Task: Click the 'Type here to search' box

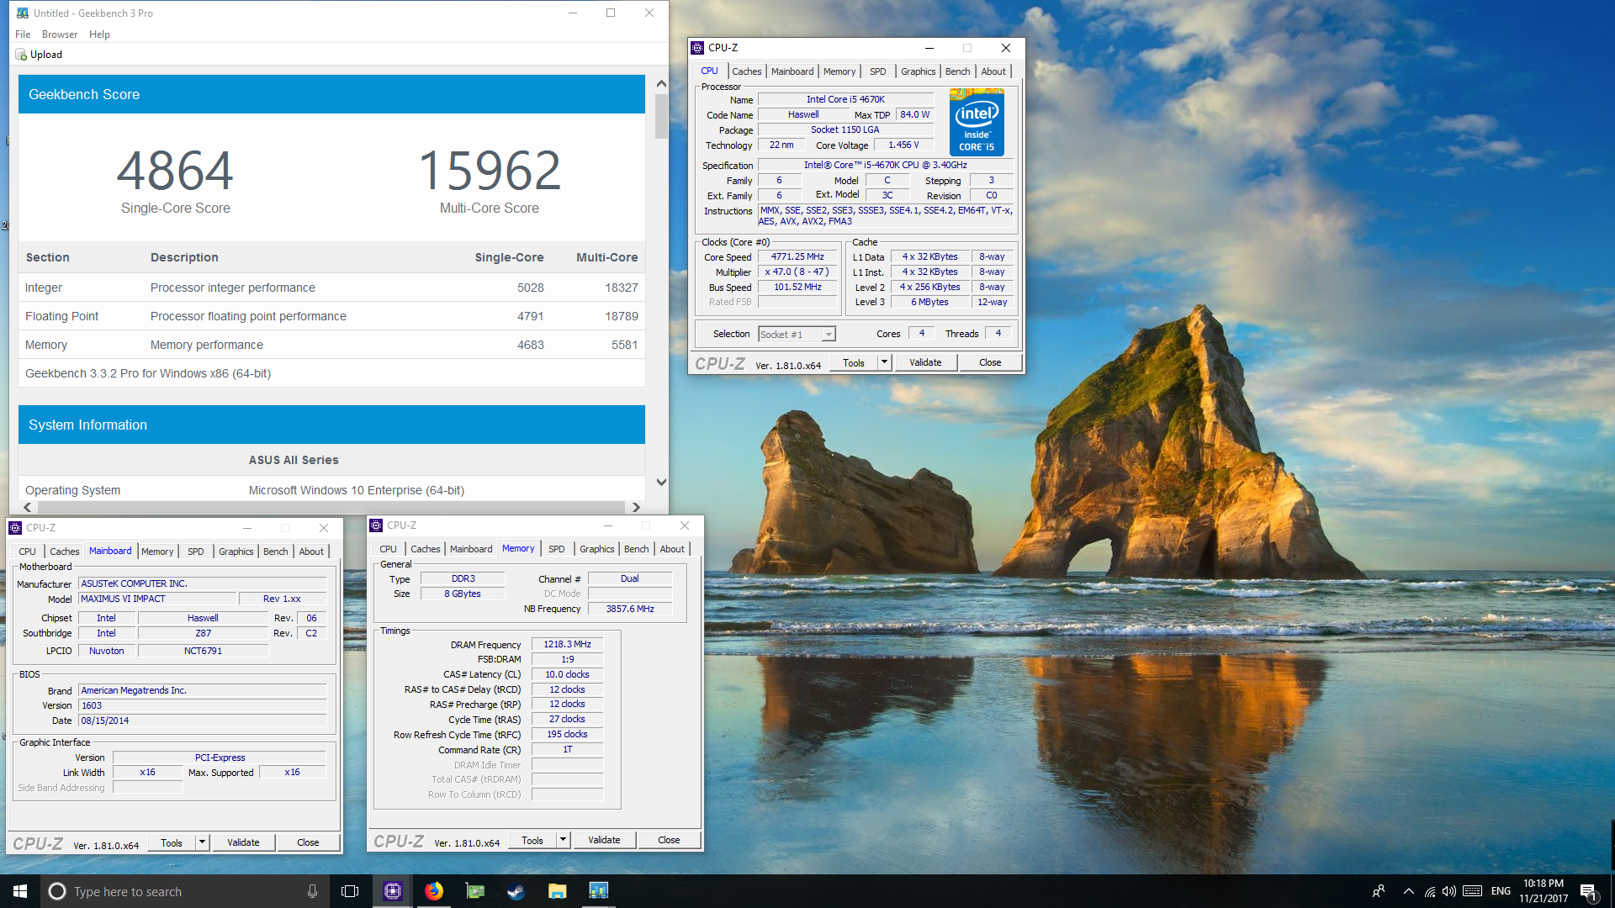Action: click(185, 891)
